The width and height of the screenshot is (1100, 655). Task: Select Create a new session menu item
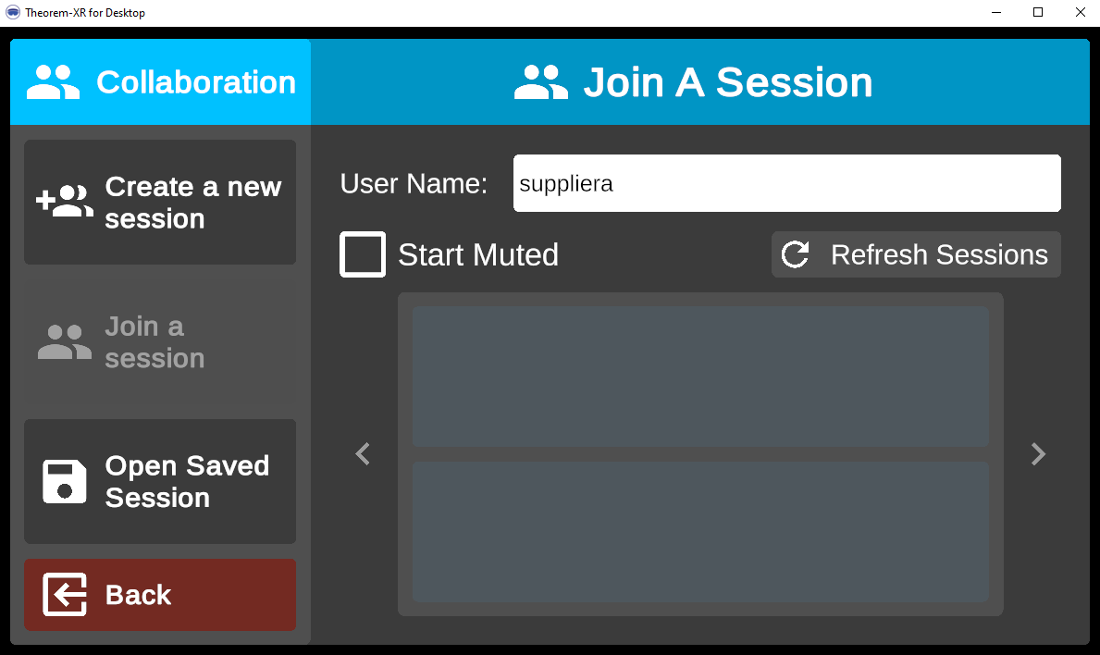click(160, 203)
